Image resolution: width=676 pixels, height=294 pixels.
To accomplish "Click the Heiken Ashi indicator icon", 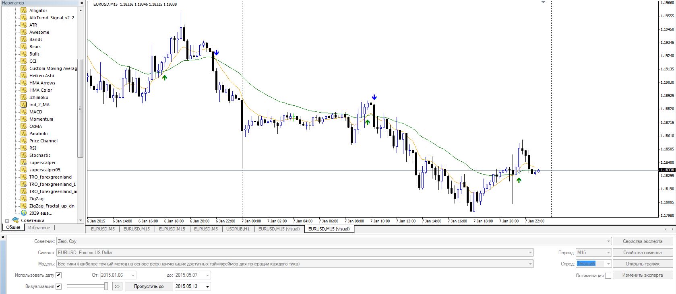I will click(24, 76).
